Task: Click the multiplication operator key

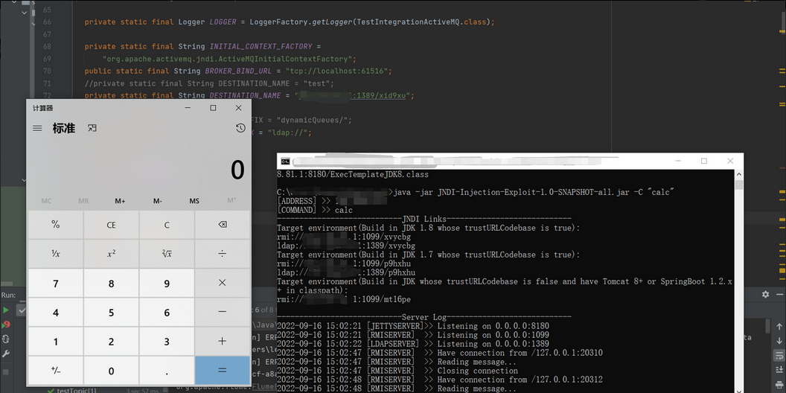Action: [x=223, y=284]
